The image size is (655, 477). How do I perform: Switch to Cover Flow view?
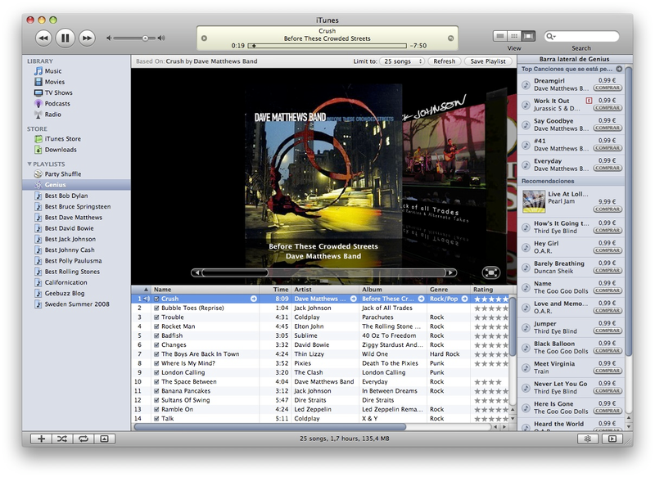(528, 36)
